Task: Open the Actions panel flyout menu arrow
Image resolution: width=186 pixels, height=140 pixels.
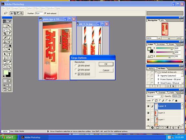Action: tap(182, 69)
